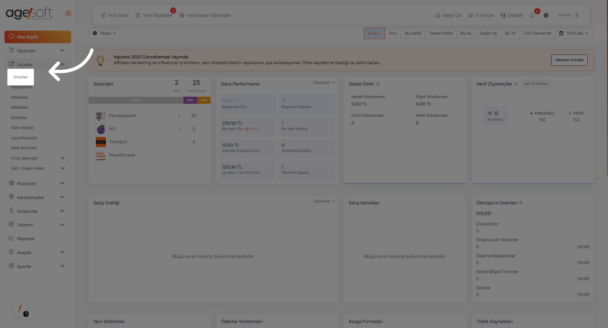608x328 pixels.
Task: Click N11 channel logo
Action: [x=101, y=129]
